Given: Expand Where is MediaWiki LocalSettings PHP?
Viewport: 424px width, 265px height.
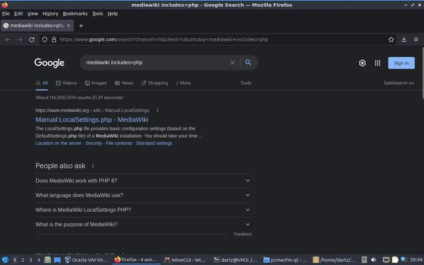Looking at the screenshot, I should [x=143, y=210].
